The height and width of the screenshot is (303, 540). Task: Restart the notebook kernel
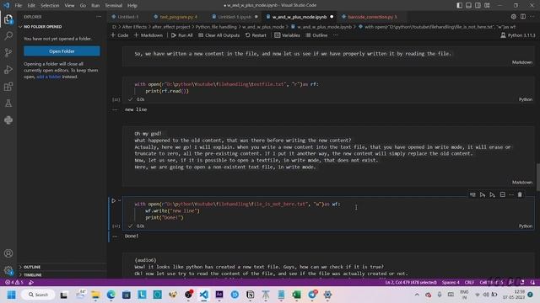tap(256, 35)
